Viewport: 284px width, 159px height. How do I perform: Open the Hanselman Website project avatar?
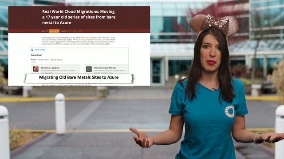pyautogui.click(x=35, y=69)
